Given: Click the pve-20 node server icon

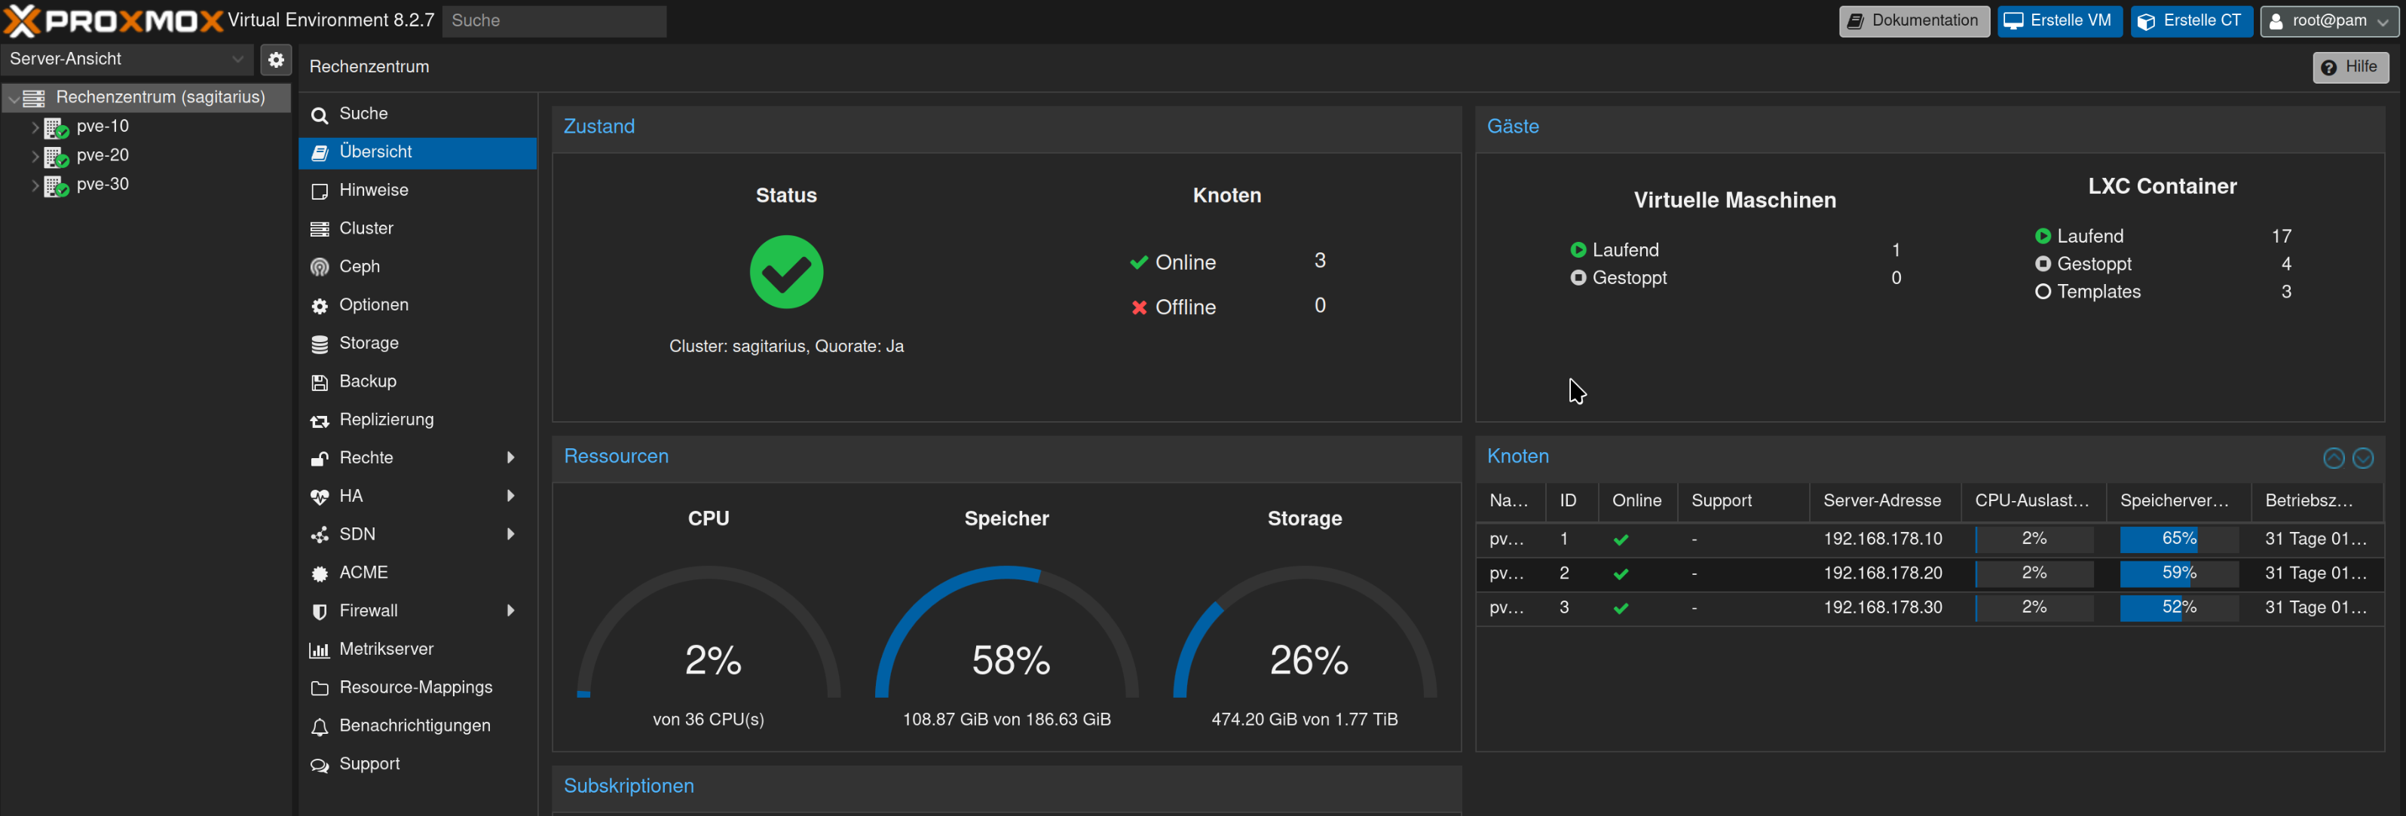Looking at the screenshot, I should click(x=56, y=157).
